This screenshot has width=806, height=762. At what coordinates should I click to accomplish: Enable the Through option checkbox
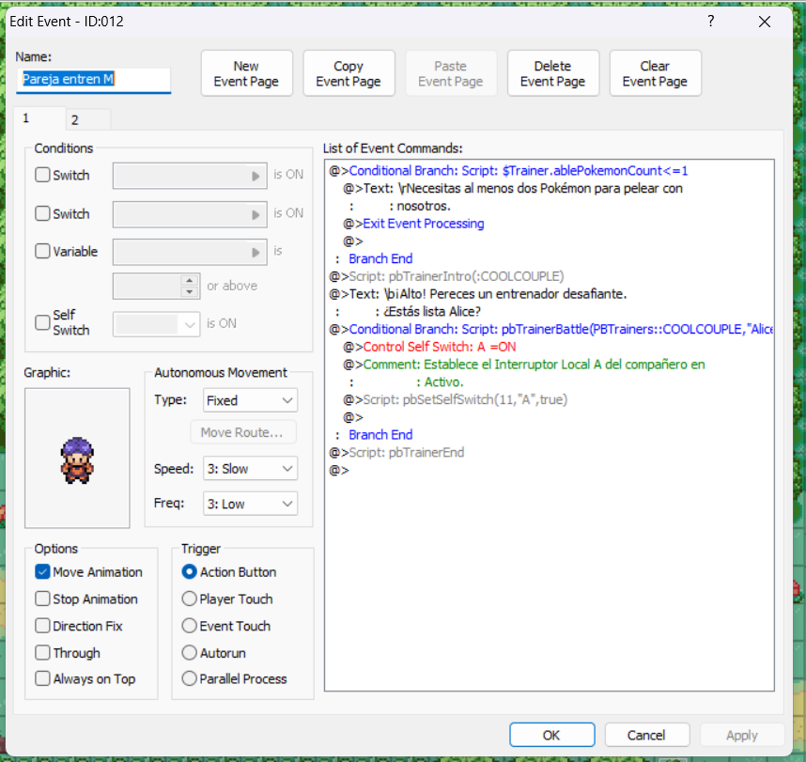(42, 653)
